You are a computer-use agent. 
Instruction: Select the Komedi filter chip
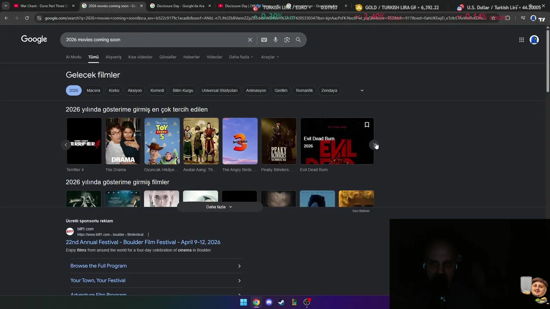[x=157, y=91]
